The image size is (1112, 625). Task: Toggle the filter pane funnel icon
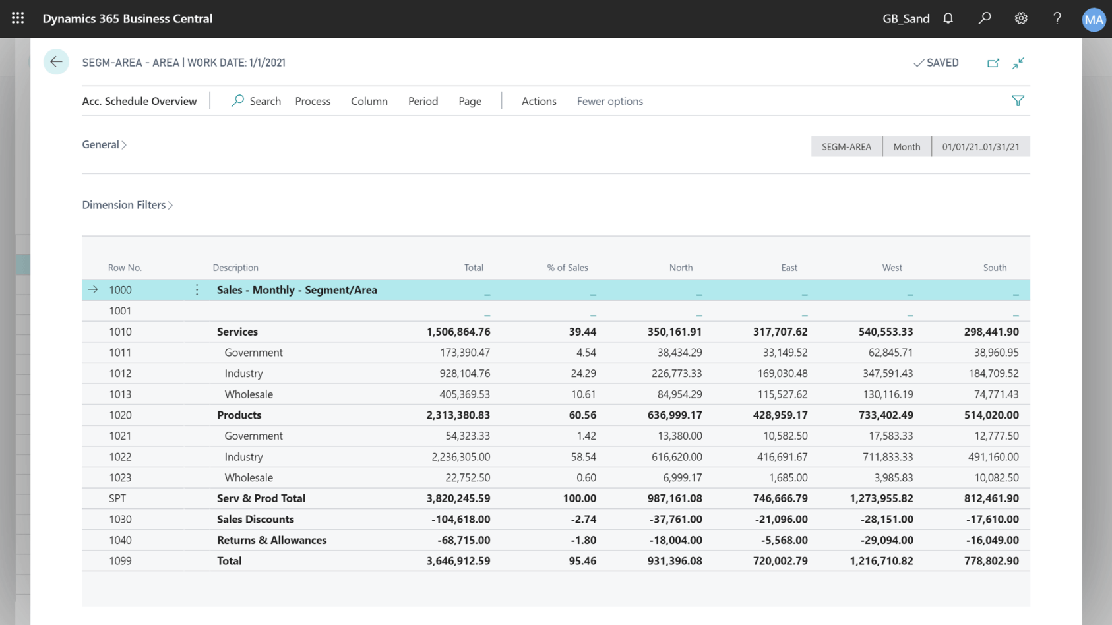point(1018,100)
